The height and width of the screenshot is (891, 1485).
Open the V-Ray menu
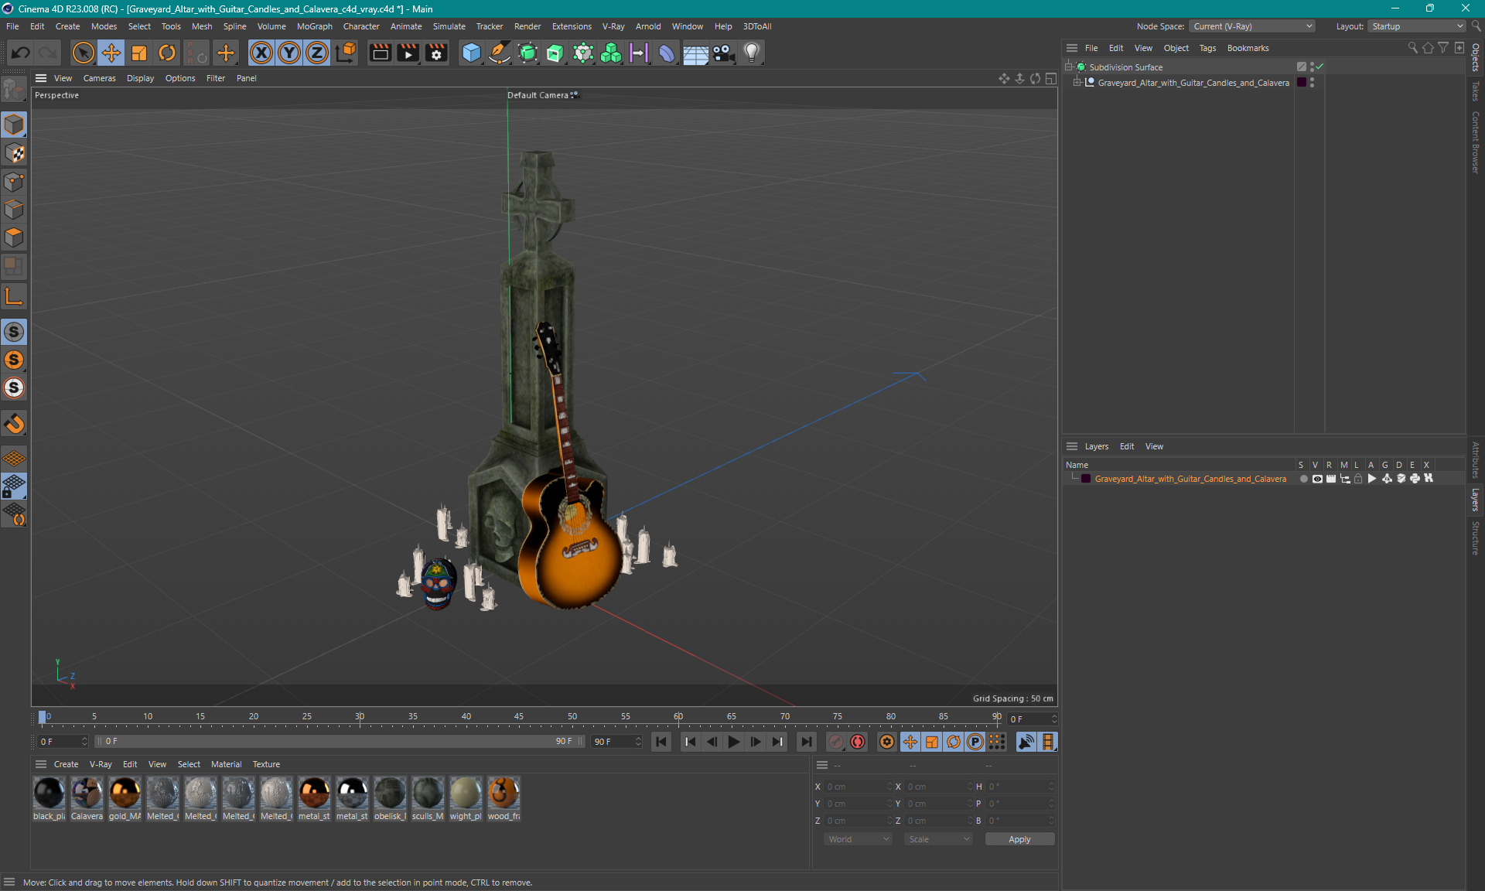[x=613, y=26]
